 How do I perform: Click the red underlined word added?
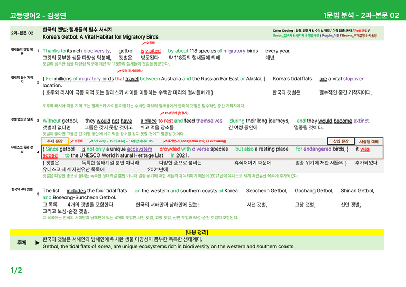(x=50, y=155)
